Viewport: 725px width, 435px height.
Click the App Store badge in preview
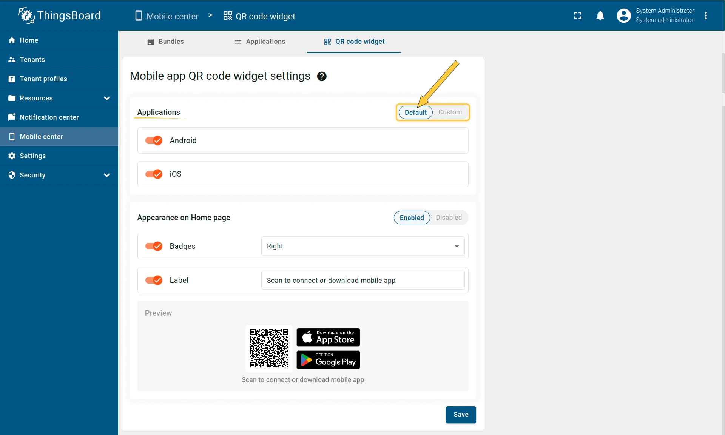click(328, 337)
